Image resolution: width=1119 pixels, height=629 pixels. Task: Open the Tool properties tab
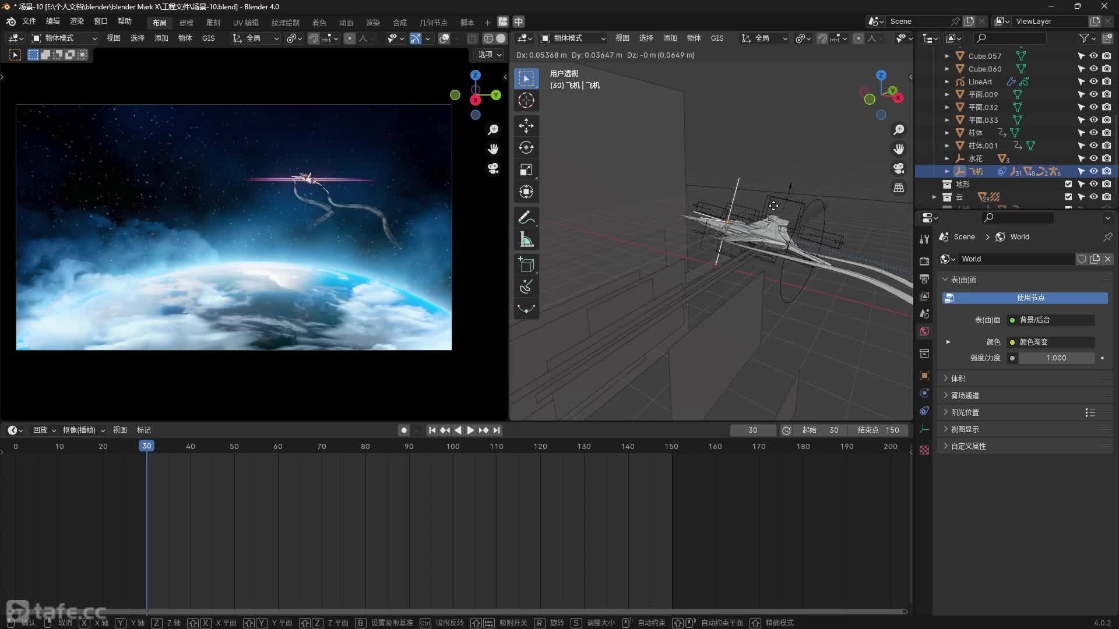pyautogui.click(x=924, y=239)
